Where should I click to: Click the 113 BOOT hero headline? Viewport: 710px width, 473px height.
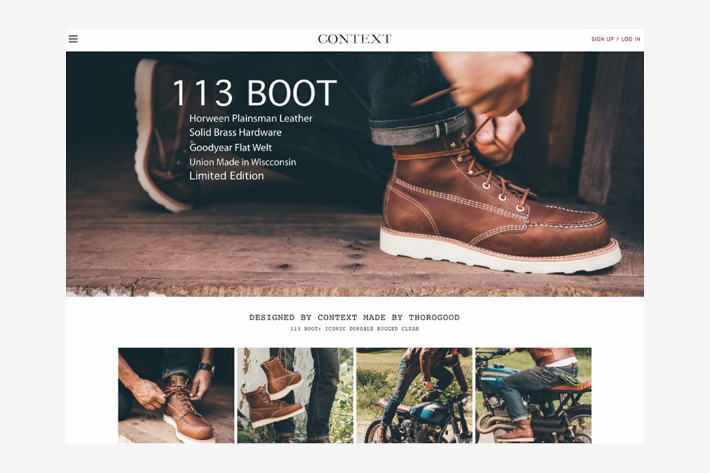pos(255,93)
